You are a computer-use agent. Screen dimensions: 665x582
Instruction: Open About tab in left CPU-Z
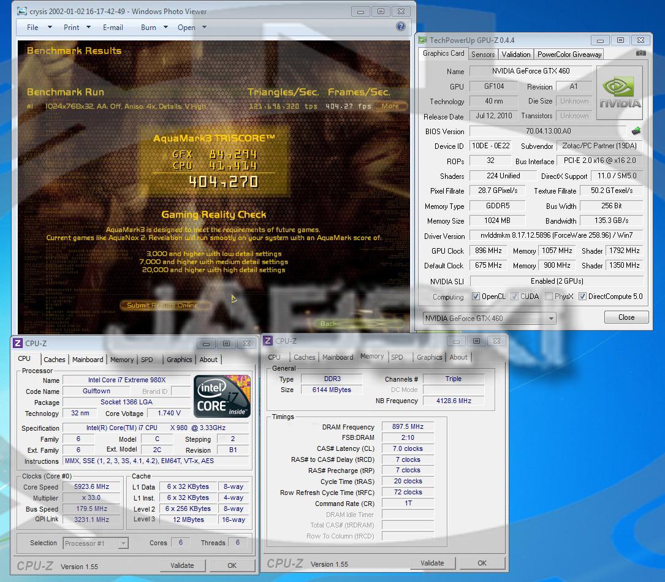coord(208,360)
